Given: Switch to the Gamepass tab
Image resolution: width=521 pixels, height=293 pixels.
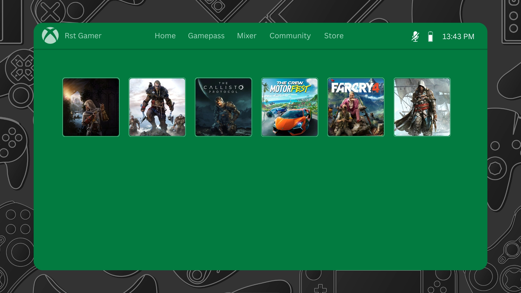Looking at the screenshot, I should coord(206,36).
